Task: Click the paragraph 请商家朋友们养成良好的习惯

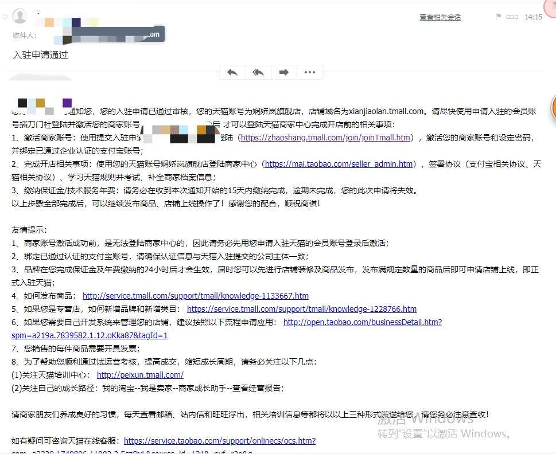Action: click(250, 414)
